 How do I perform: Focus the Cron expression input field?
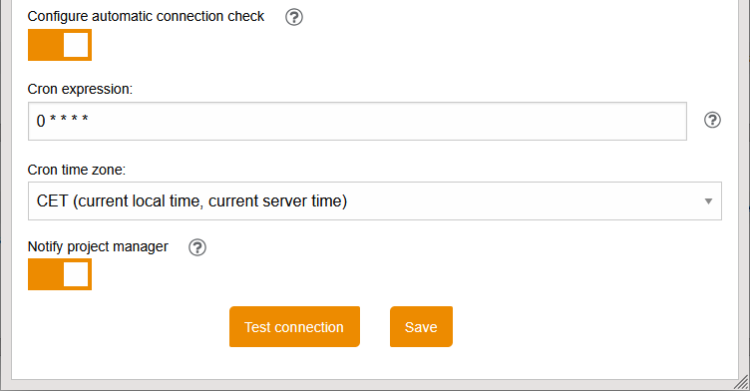(x=357, y=121)
